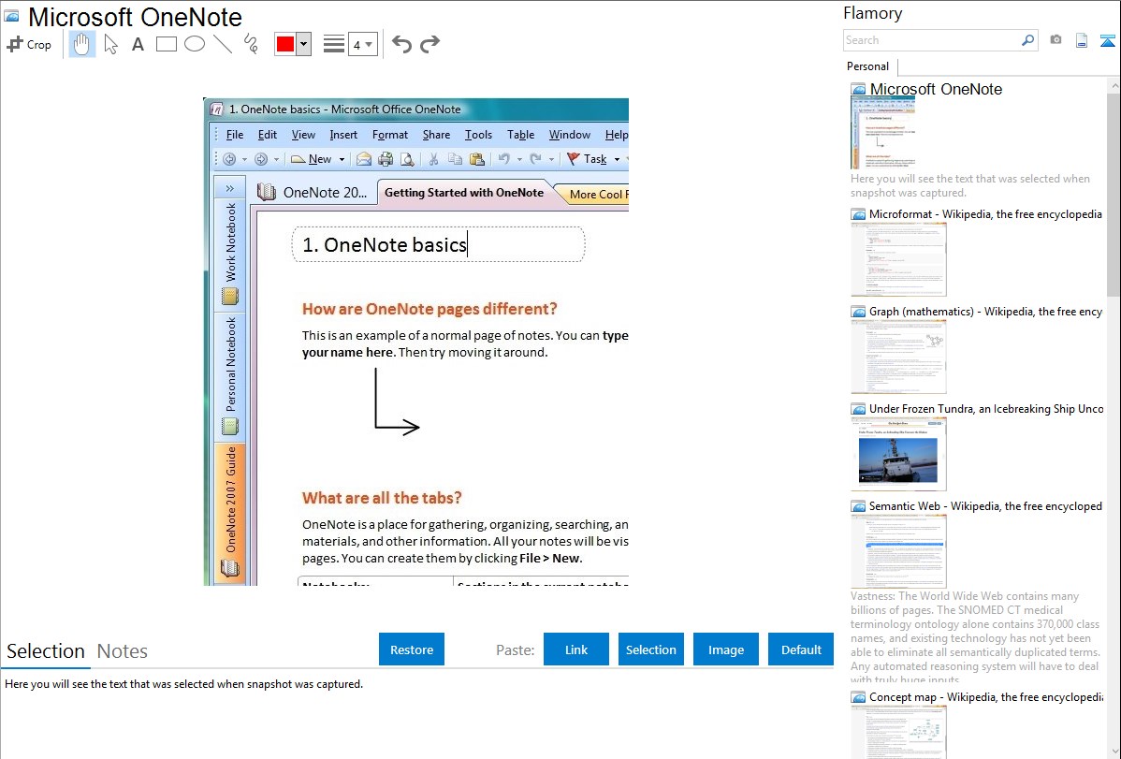Switch to the Personal tab
The height and width of the screenshot is (759, 1121).
click(x=868, y=66)
